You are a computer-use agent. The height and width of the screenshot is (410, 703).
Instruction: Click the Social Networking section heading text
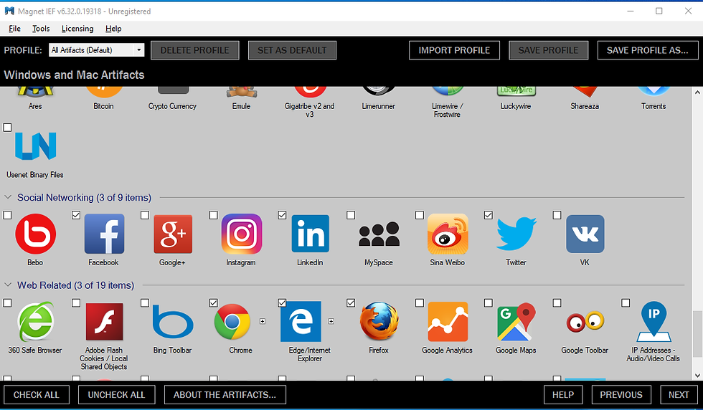click(x=85, y=197)
